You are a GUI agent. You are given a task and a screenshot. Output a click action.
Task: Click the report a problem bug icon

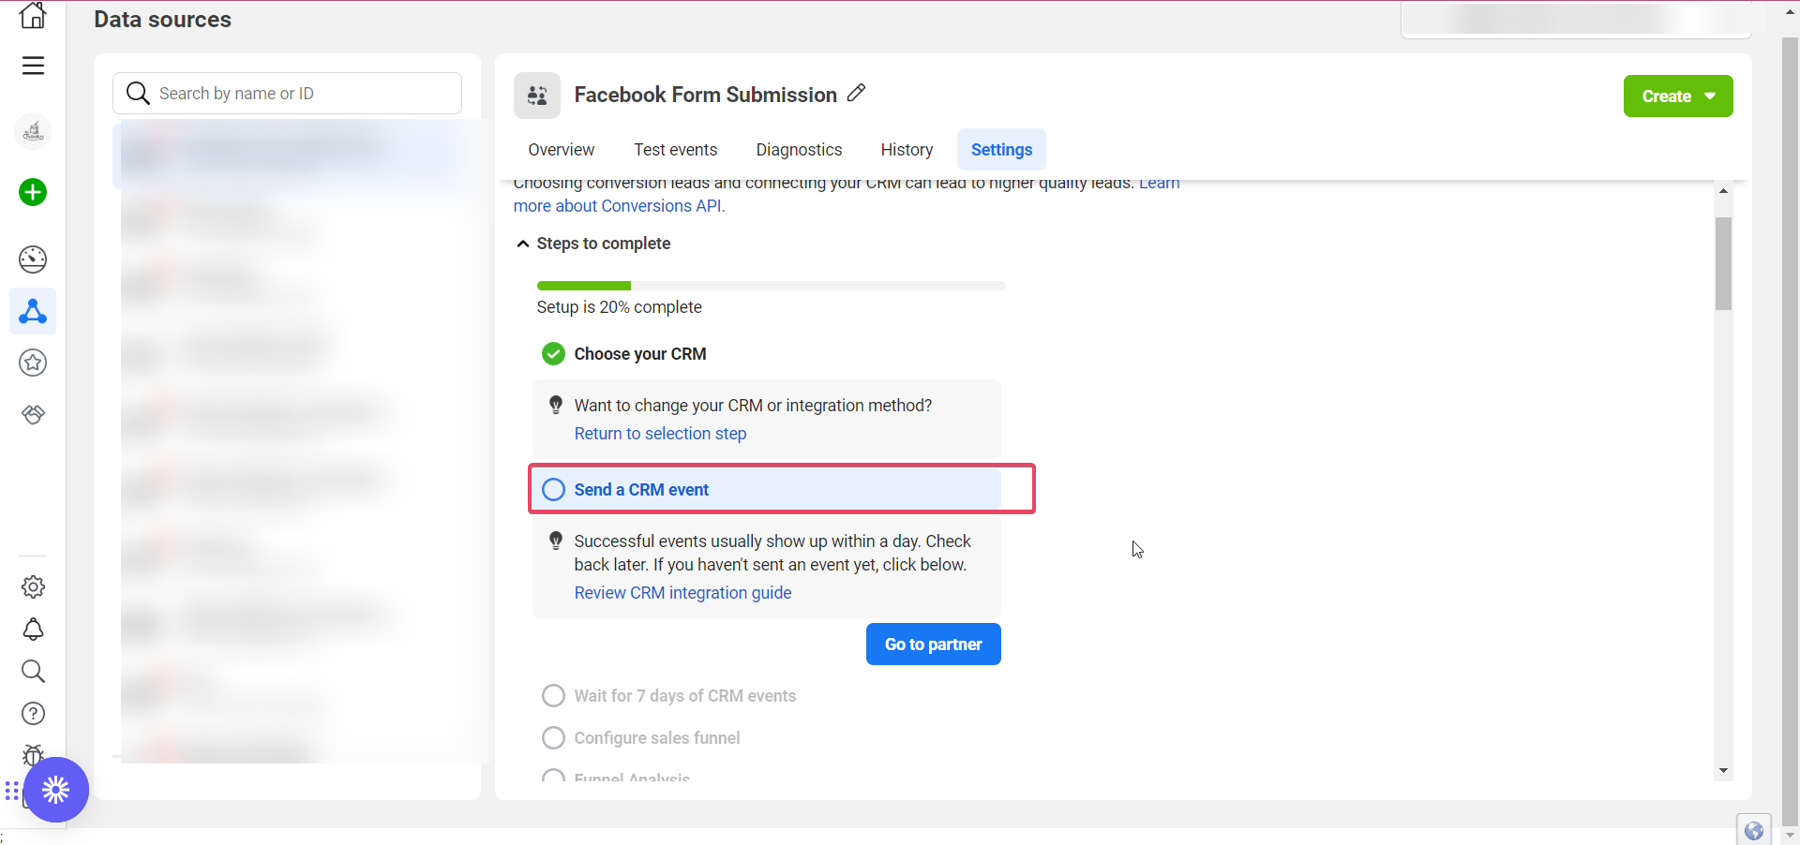tap(33, 753)
